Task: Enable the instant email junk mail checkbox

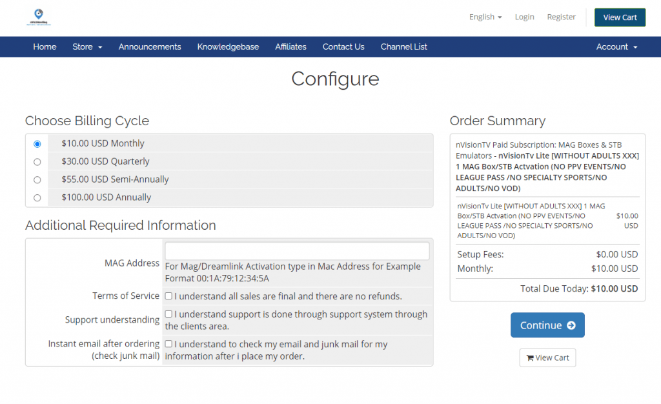Action: coord(168,344)
